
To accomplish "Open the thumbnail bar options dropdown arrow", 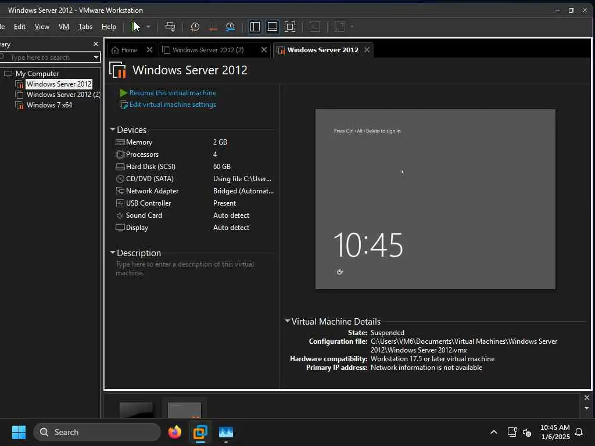I will pyautogui.click(x=587, y=408).
